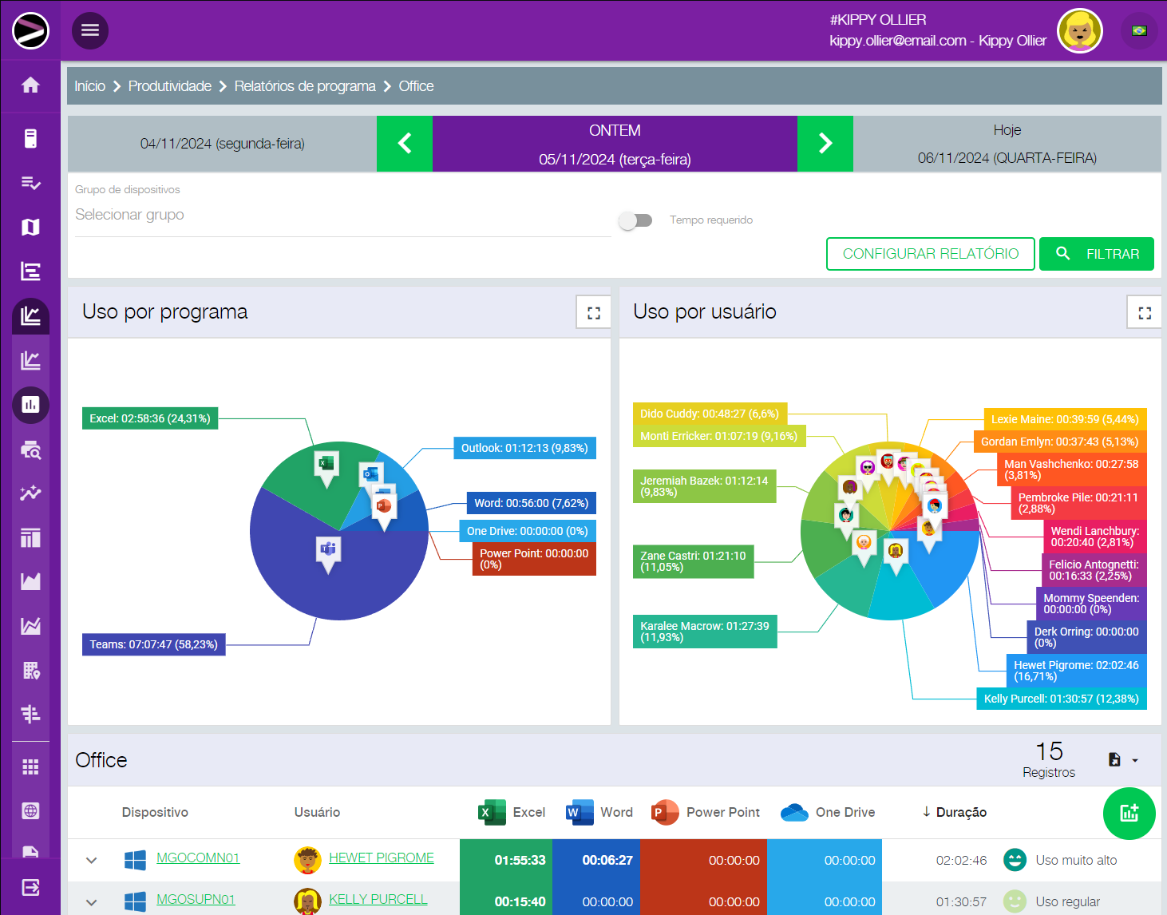Expand the MGOCOMN01 device row

[x=92, y=860]
